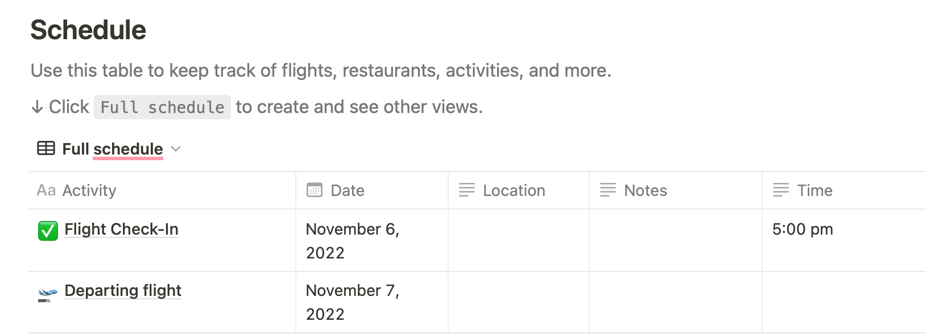Click the 5:00 pm time cell

coord(803,229)
